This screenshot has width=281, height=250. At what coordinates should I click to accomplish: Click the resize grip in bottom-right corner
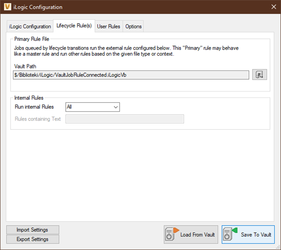[278, 247]
